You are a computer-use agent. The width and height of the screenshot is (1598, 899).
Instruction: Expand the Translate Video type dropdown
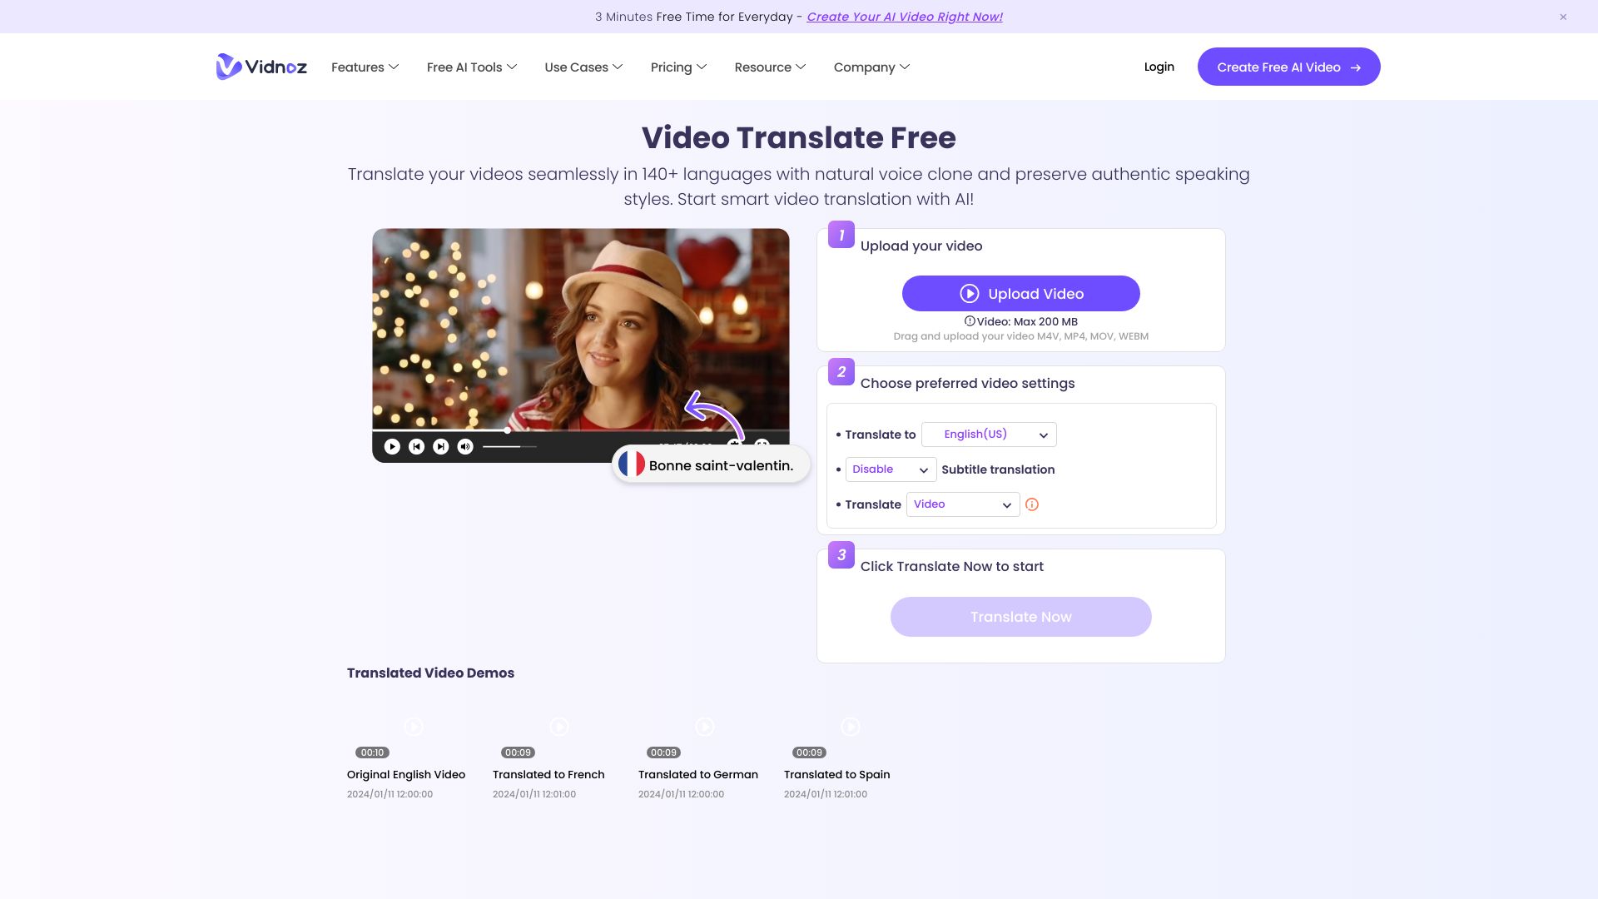pyautogui.click(x=962, y=504)
